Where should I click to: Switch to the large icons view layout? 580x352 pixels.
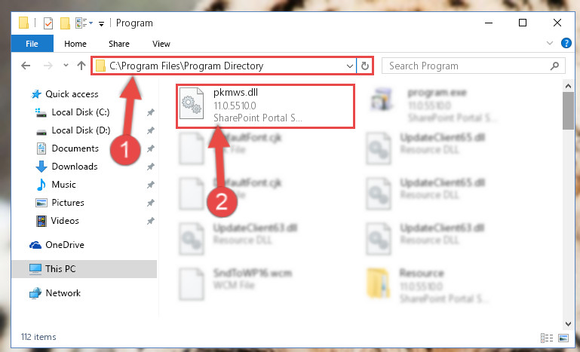pyautogui.click(x=563, y=338)
